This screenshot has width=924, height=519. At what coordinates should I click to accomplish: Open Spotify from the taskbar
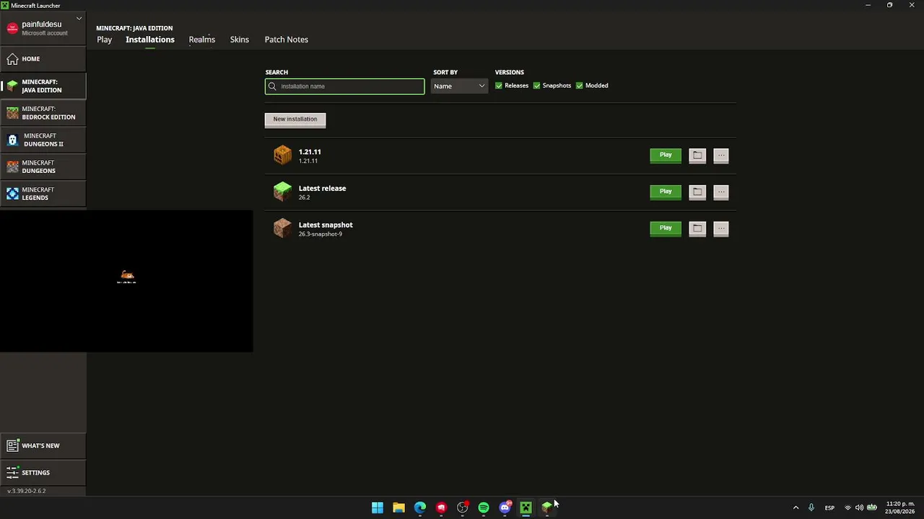pos(484,507)
